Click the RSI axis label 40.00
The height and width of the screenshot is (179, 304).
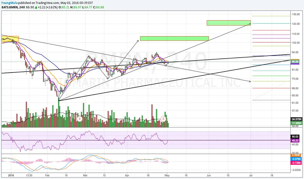pos(296,145)
